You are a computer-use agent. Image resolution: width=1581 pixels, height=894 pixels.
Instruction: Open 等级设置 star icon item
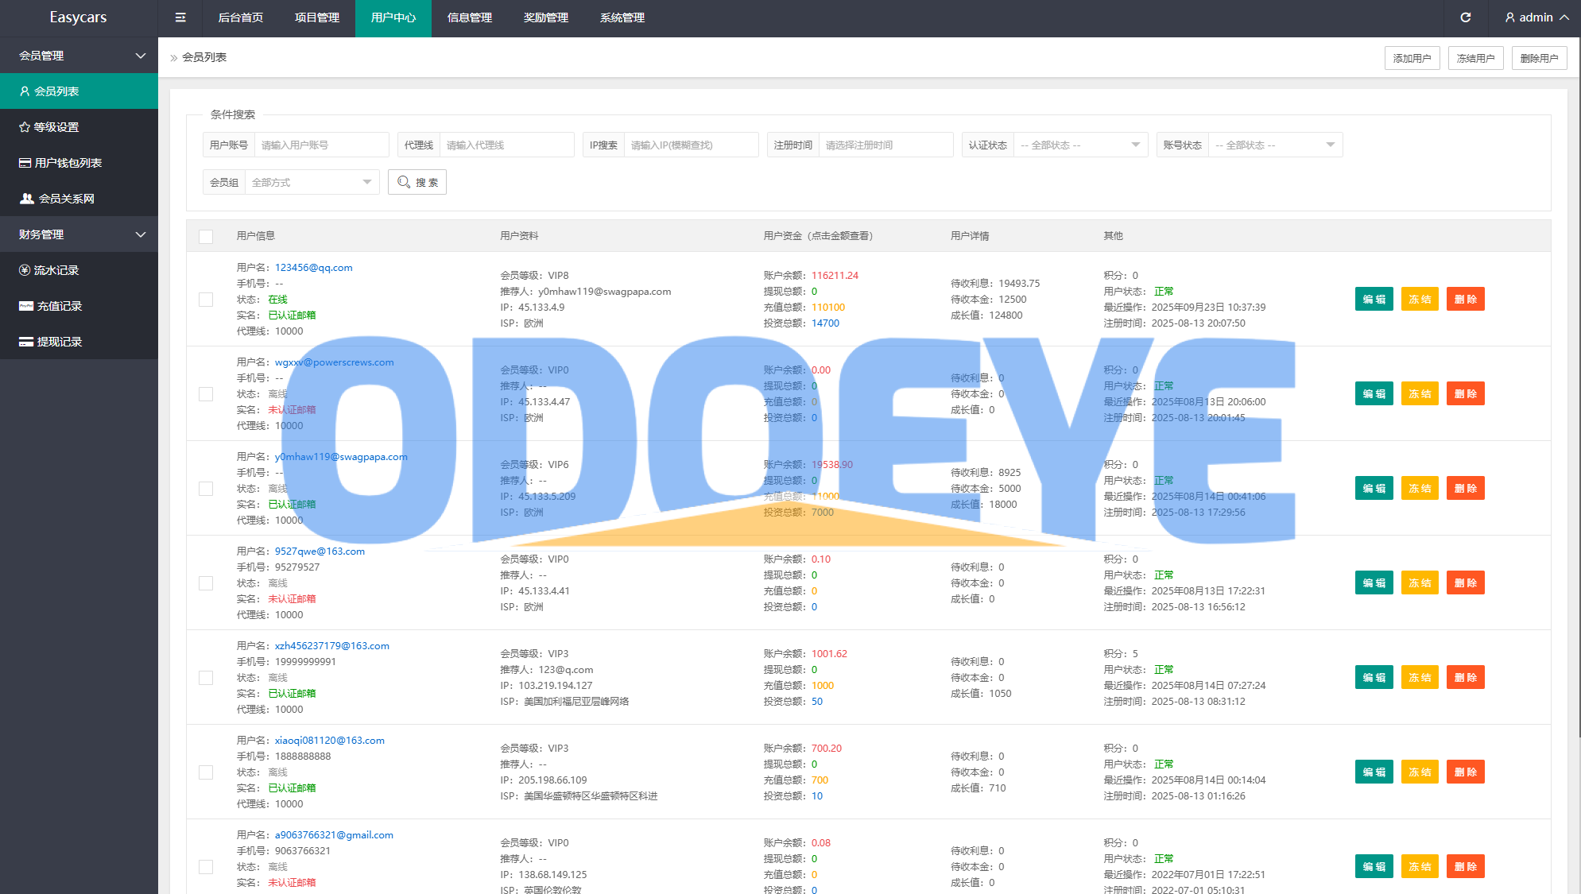(56, 127)
